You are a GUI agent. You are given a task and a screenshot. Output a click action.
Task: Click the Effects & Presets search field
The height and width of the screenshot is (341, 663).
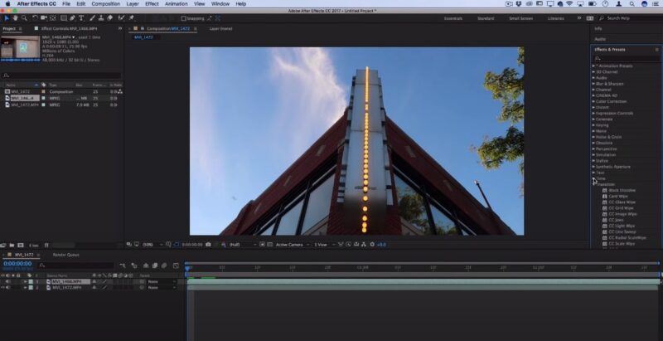(x=626, y=58)
